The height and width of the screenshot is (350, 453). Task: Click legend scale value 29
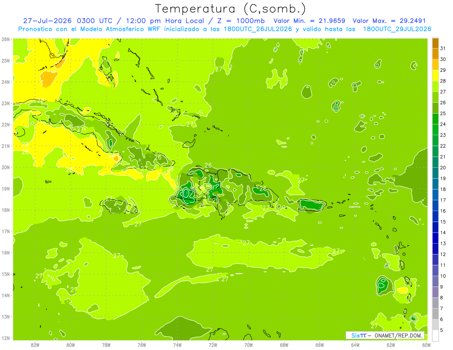coord(443,70)
